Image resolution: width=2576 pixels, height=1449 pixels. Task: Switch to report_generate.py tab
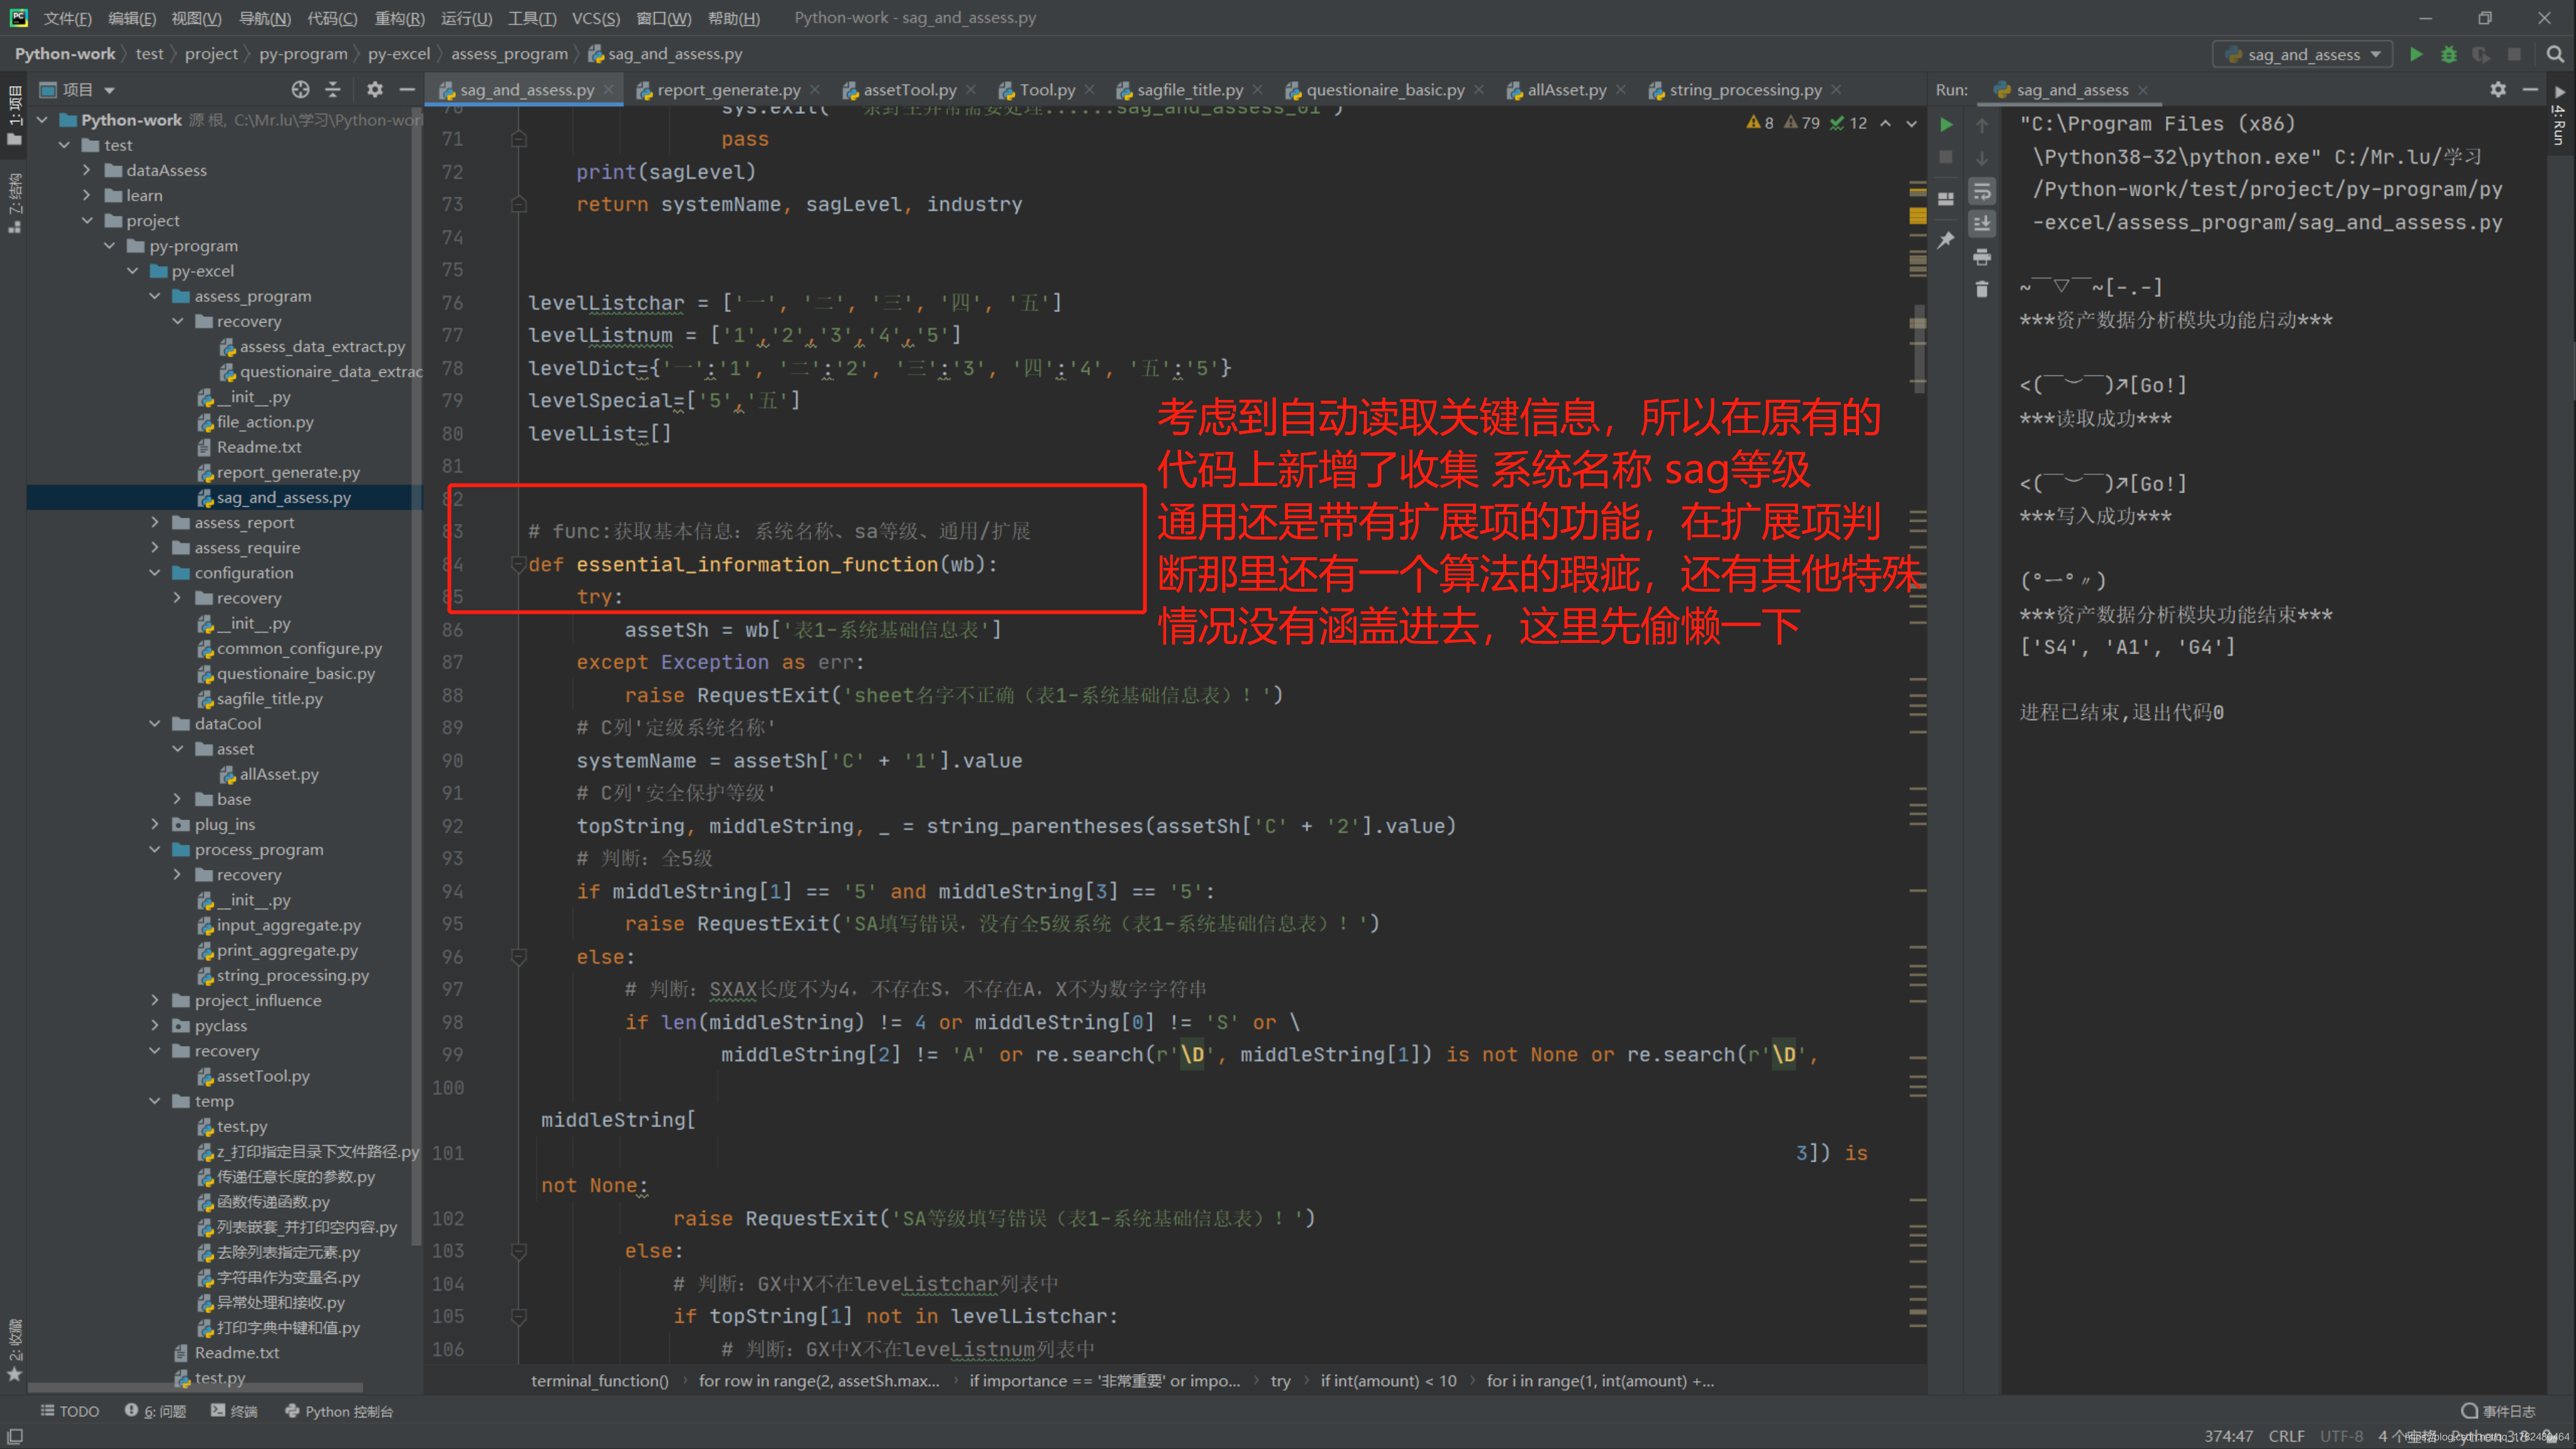tap(729, 90)
